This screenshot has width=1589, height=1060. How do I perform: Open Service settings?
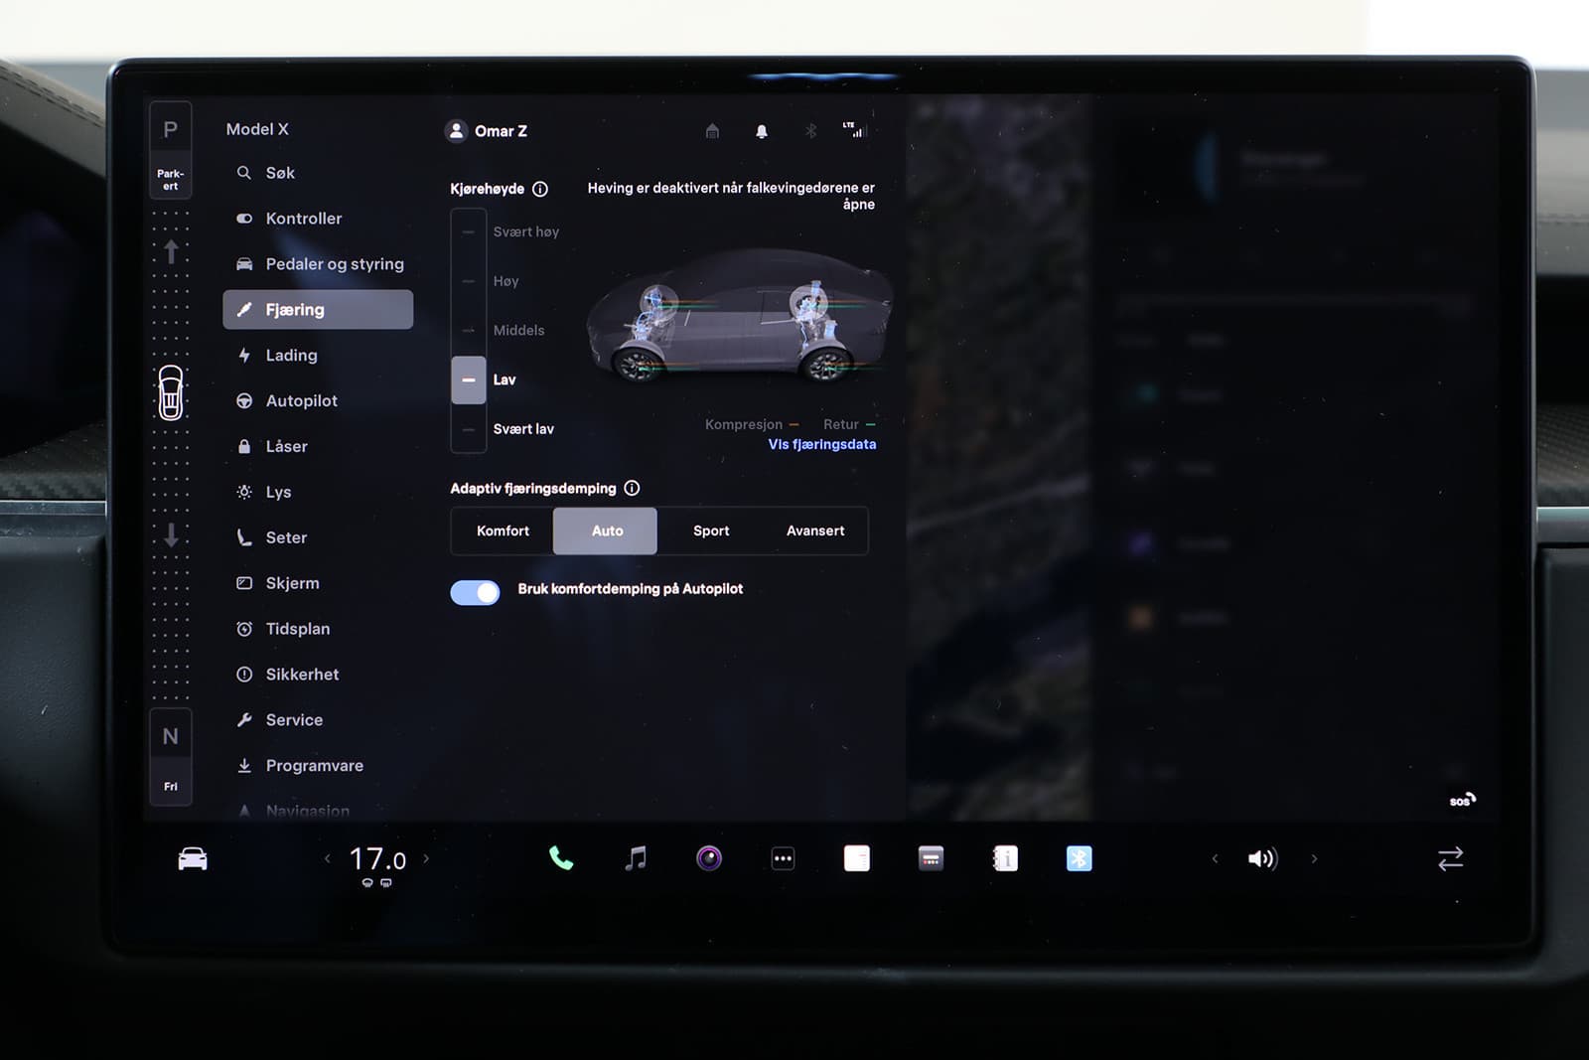(x=318, y=720)
